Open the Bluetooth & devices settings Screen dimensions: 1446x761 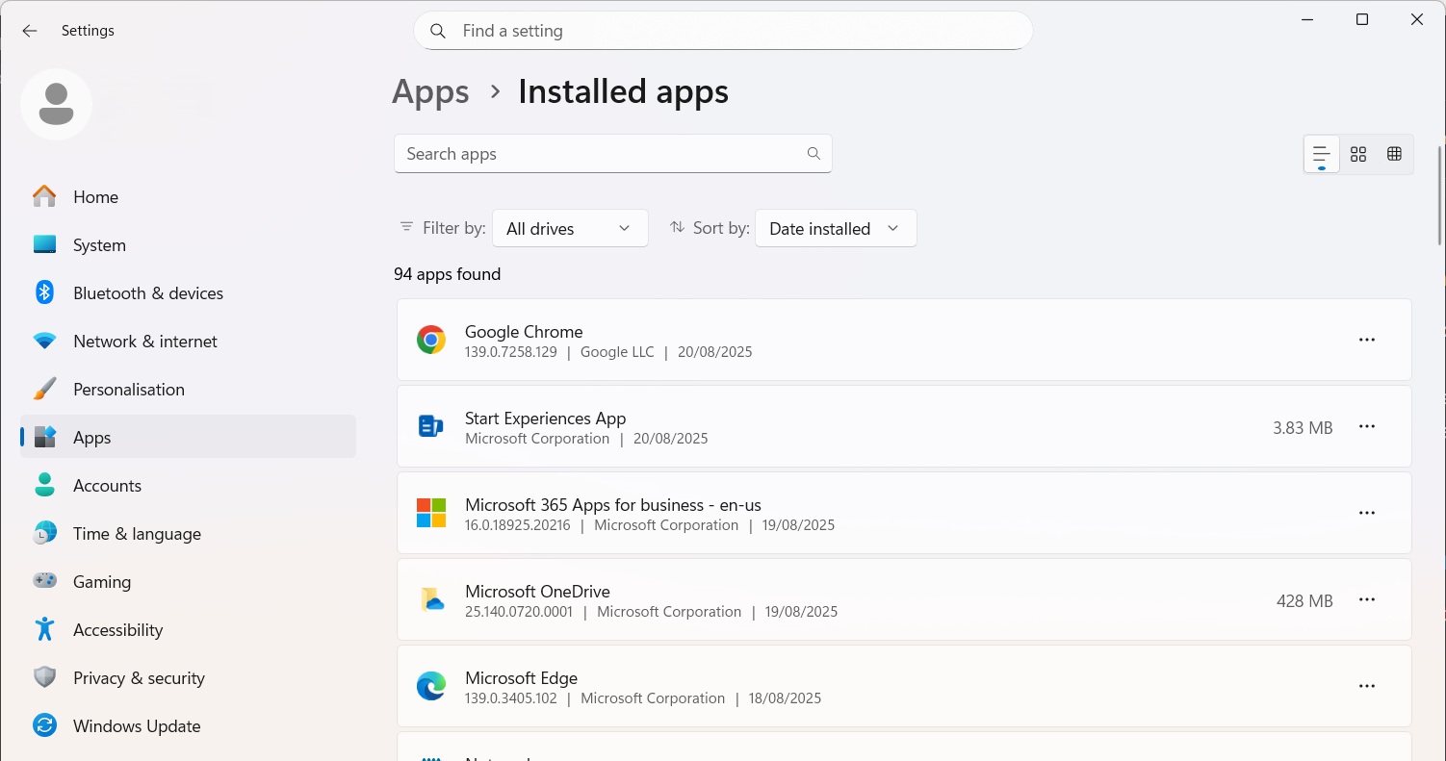(147, 293)
